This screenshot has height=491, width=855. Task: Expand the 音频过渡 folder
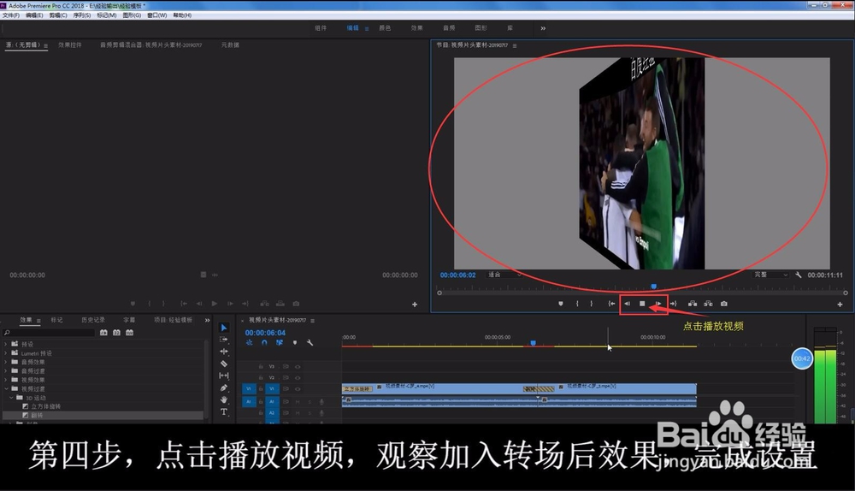coord(6,371)
